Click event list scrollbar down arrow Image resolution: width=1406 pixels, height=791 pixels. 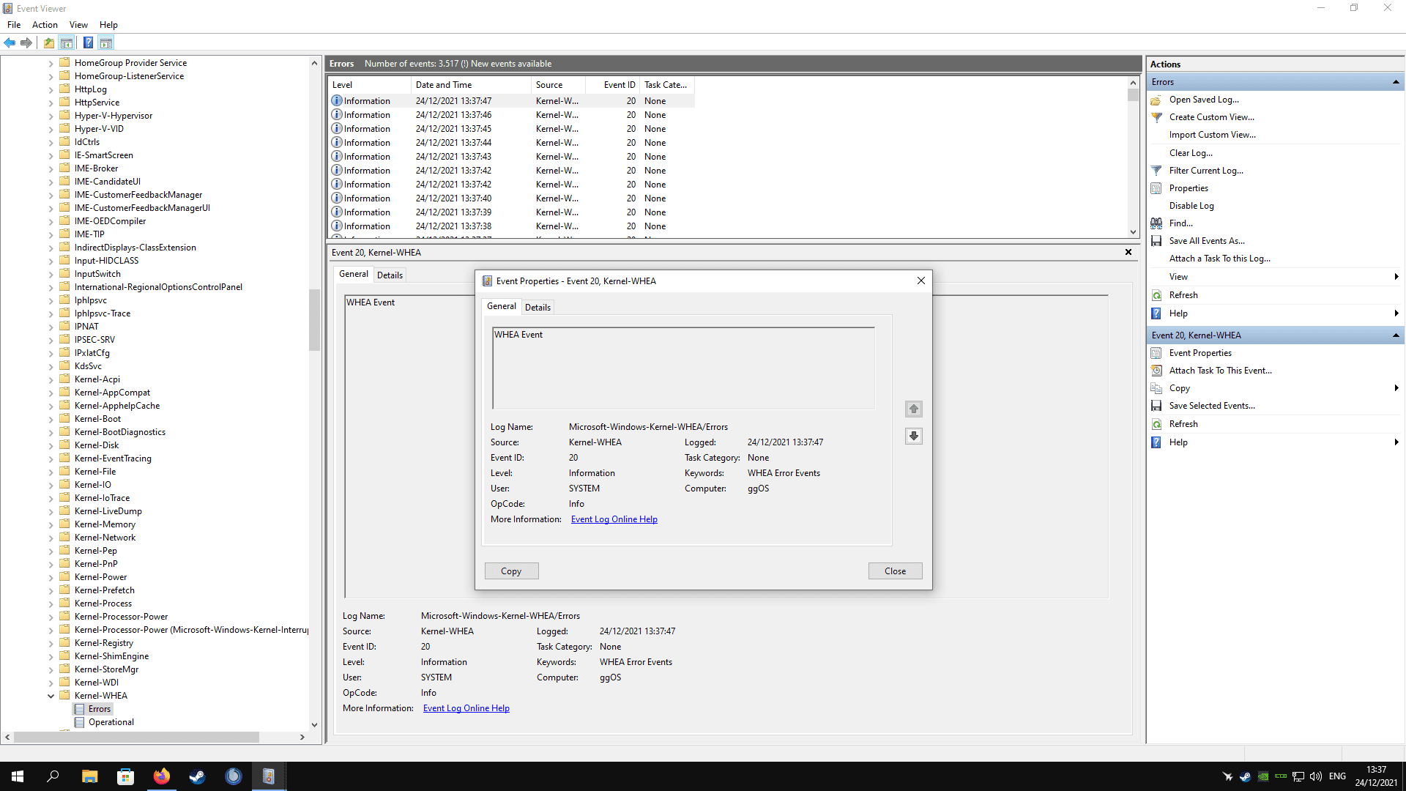pos(1133,232)
